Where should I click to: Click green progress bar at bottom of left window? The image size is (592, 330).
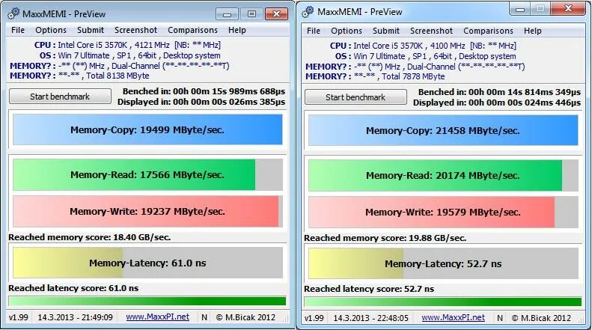(x=147, y=301)
